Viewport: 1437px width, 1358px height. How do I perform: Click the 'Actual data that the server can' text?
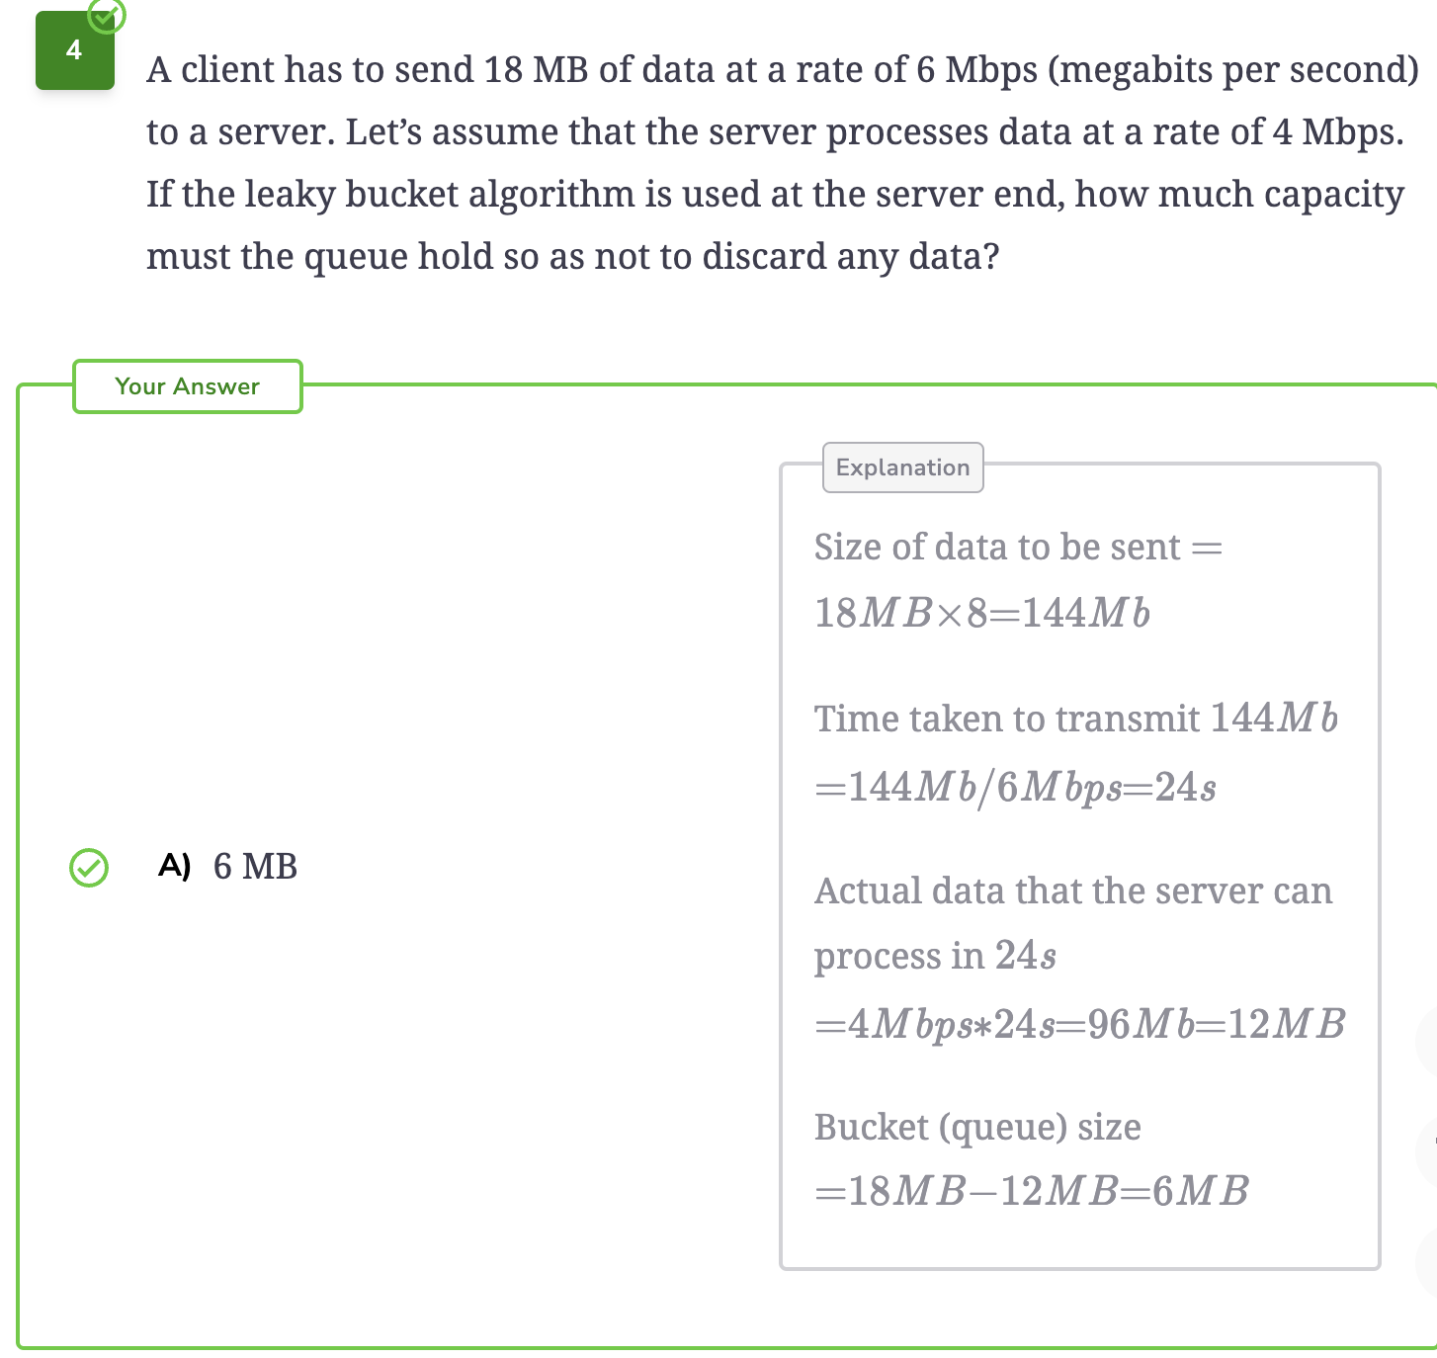click(1073, 891)
